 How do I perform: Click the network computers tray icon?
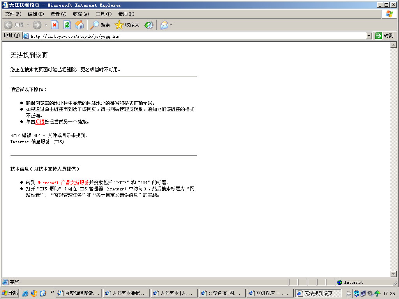pos(363,294)
